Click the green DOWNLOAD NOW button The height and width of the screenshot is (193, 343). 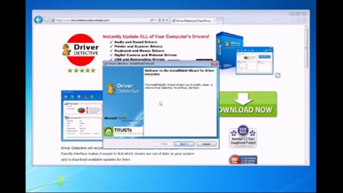[248, 104]
